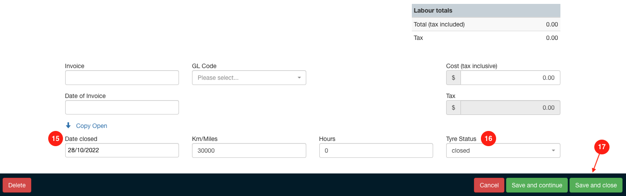This screenshot has width=626, height=196.
Task: Open the GL Code dropdown
Action: click(249, 78)
